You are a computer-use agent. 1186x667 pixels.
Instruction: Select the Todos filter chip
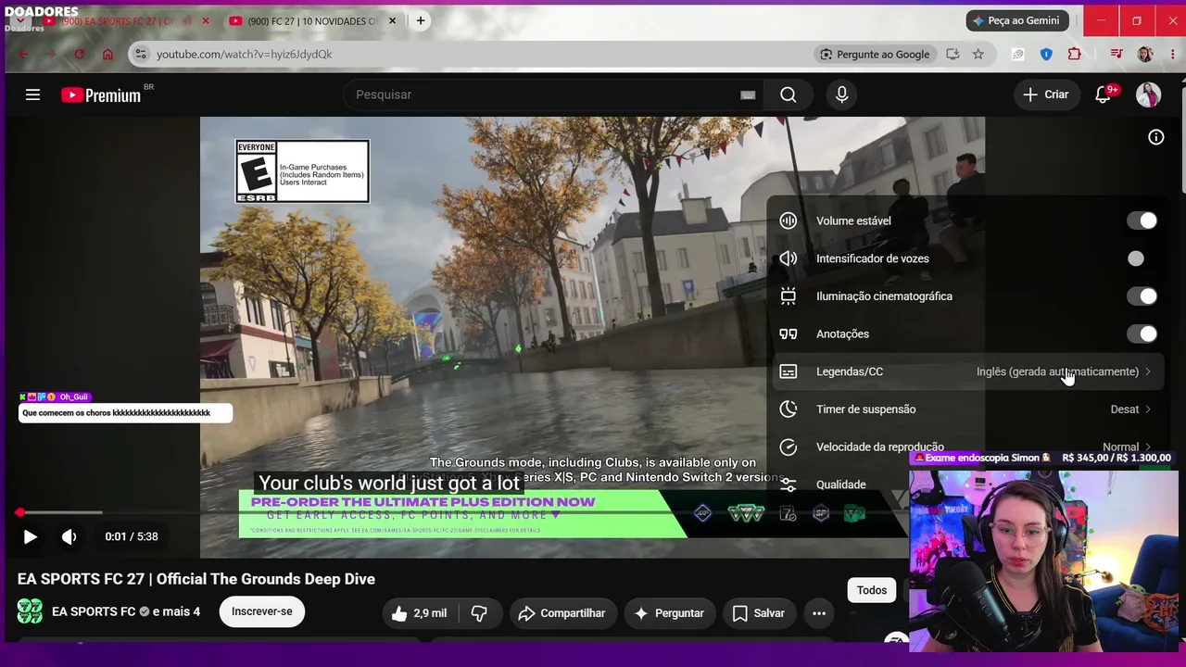click(872, 590)
